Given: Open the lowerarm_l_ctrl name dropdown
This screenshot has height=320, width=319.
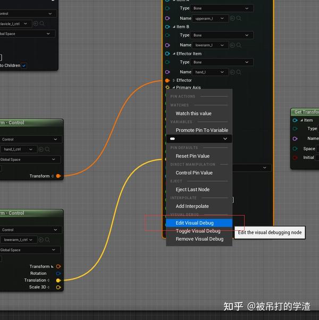Looking at the screenshot, I should 19,240.
